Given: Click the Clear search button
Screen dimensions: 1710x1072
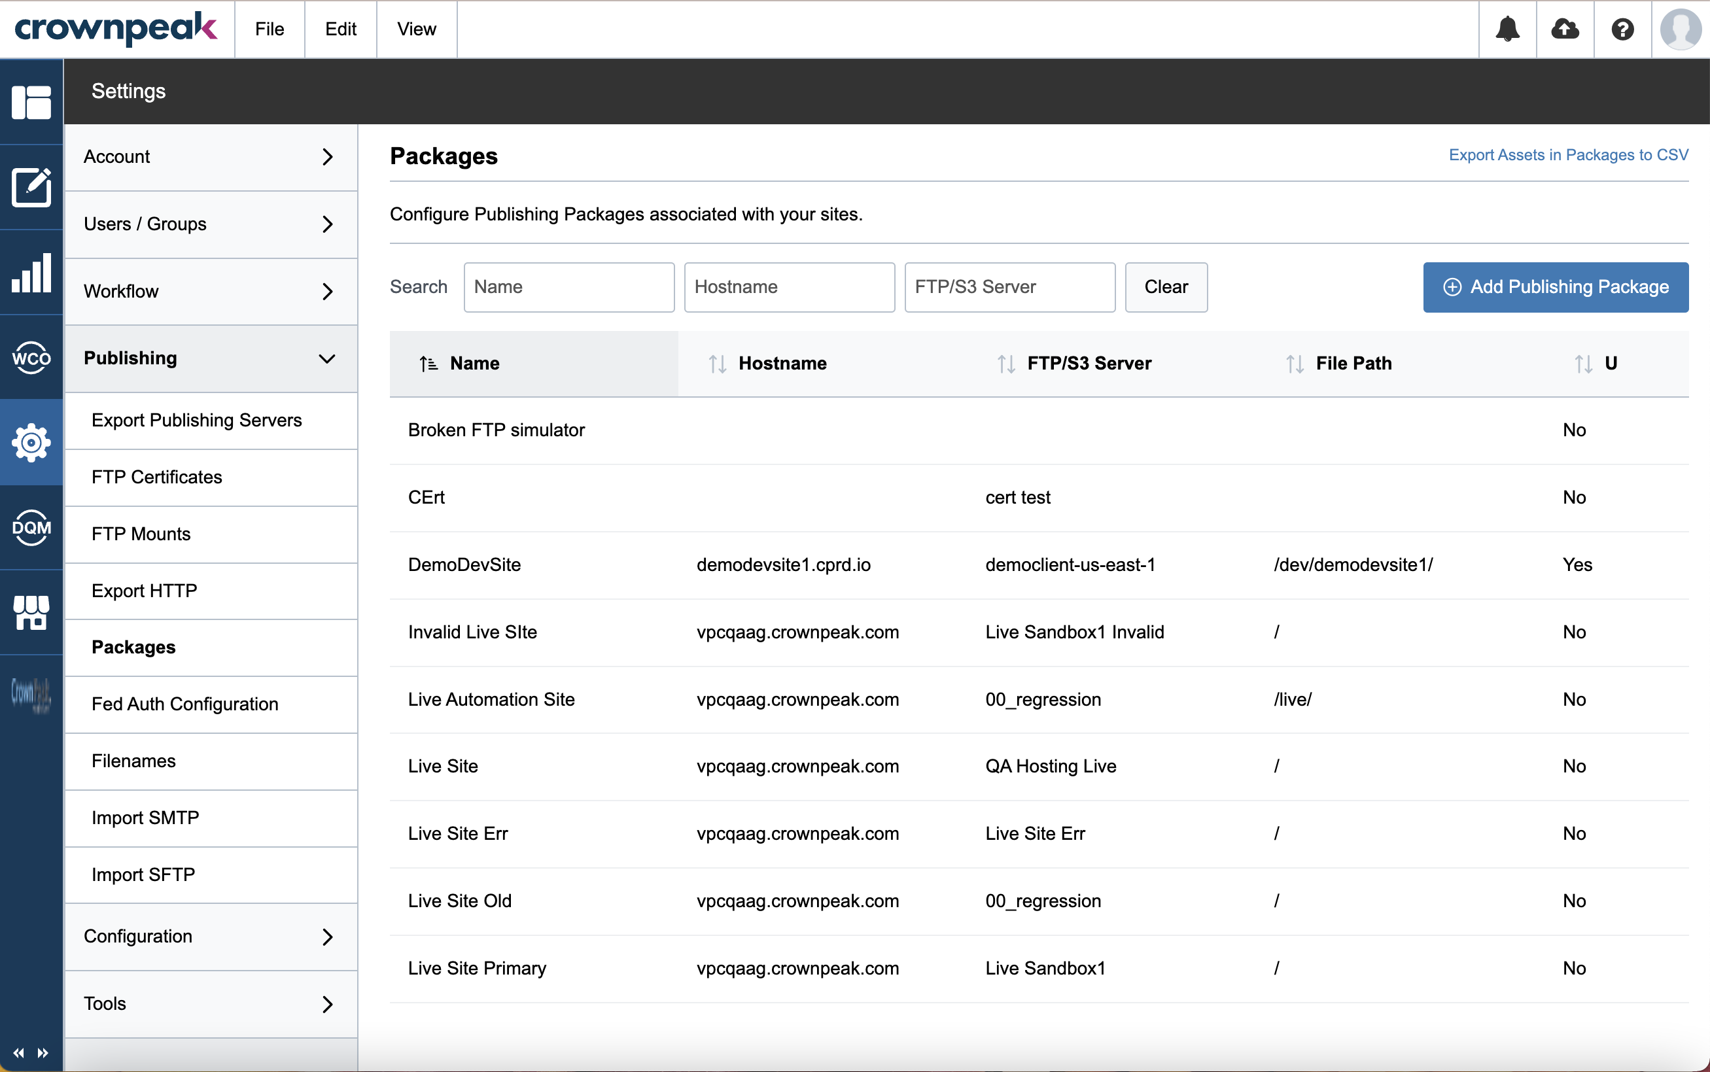Looking at the screenshot, I should click(1166, 287).
